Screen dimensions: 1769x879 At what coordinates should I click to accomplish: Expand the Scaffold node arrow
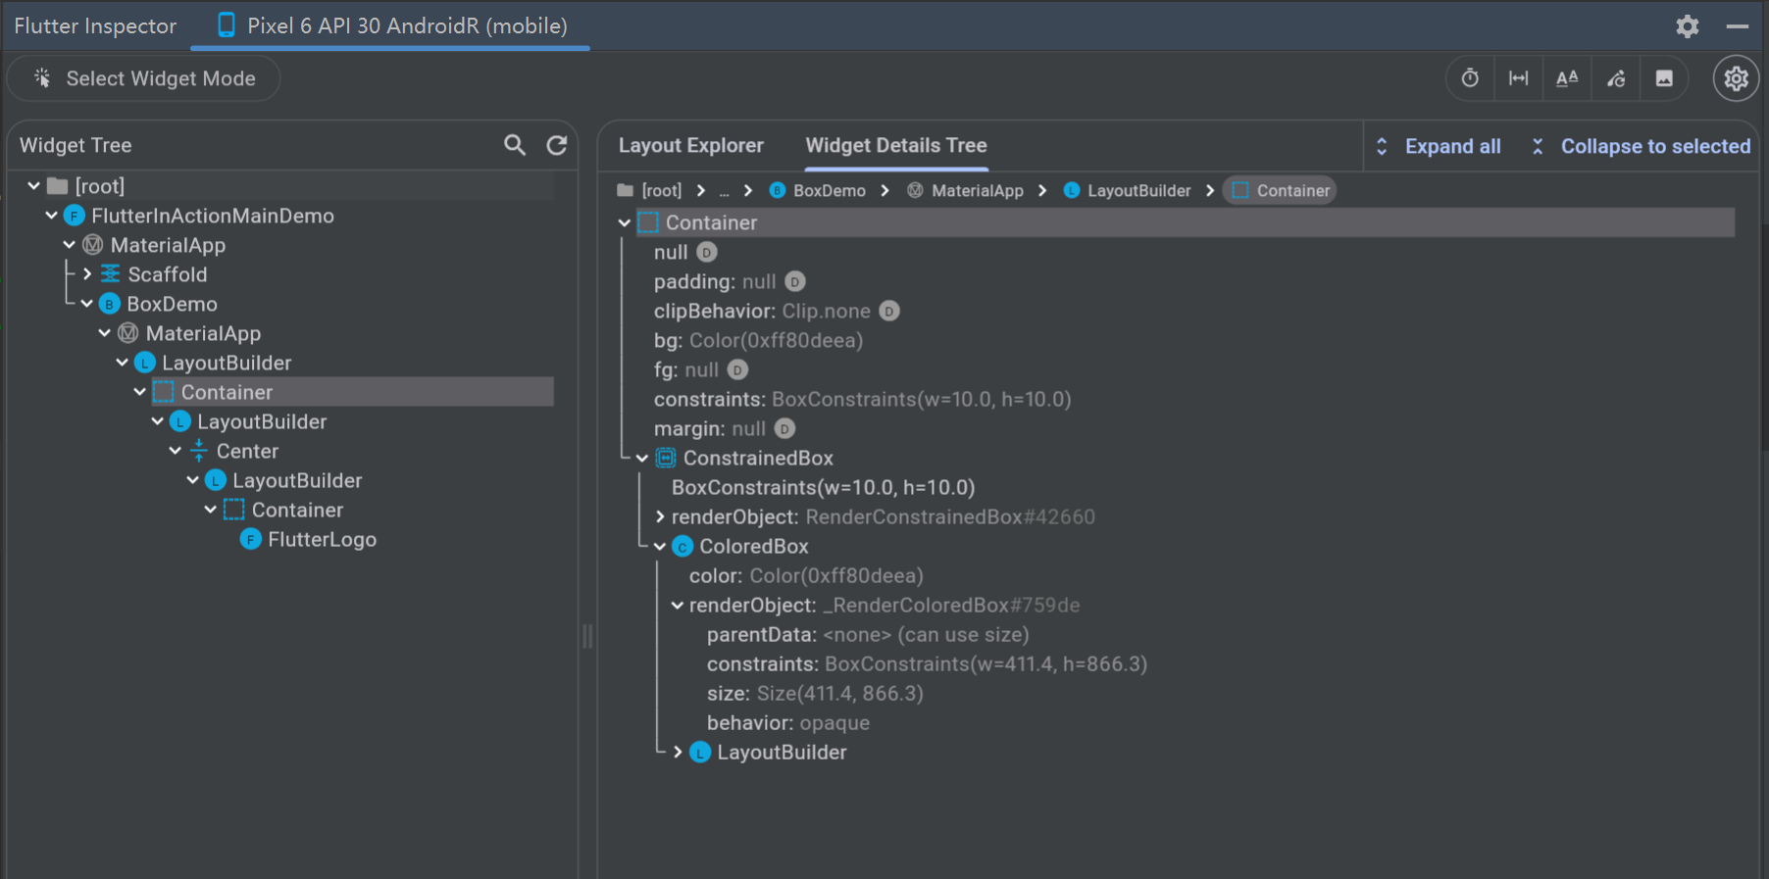click(87, 273)
